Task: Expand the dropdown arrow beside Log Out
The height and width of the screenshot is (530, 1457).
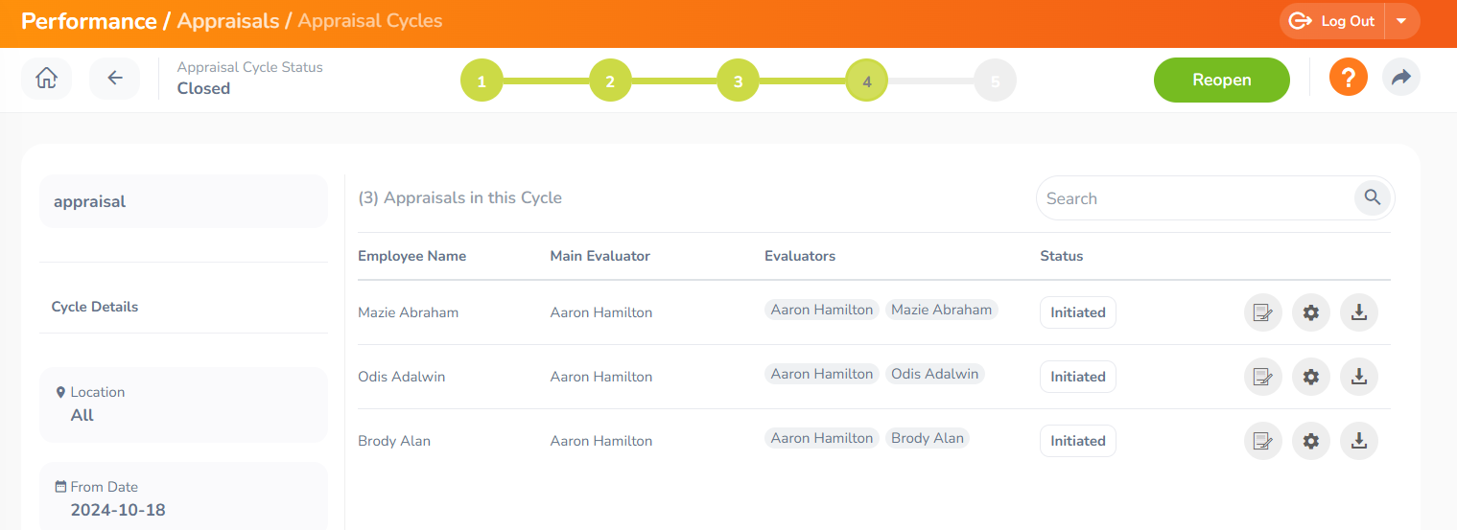Action: 1402,21
